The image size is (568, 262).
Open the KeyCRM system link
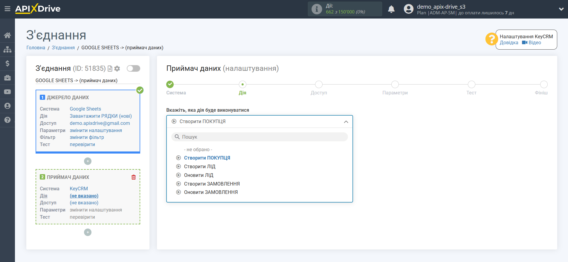coord(79,189)
